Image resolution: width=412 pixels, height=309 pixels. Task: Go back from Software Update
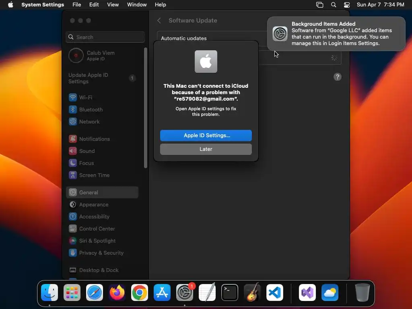click(x=159, y=21)
